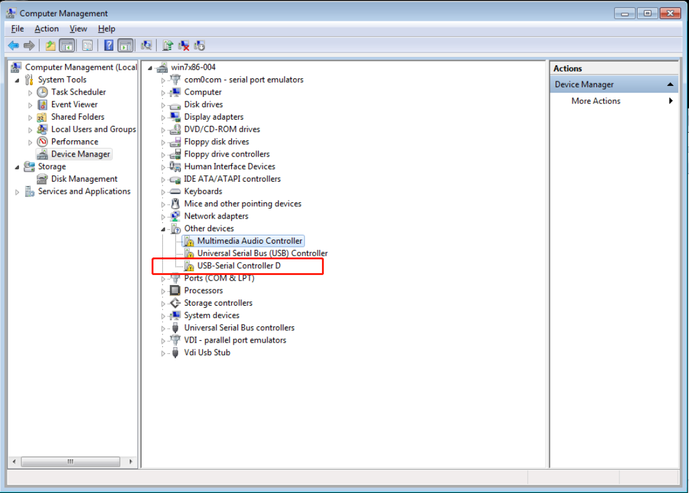Expand the Display adapters node
689x493 pixels.
coord(163,118)
